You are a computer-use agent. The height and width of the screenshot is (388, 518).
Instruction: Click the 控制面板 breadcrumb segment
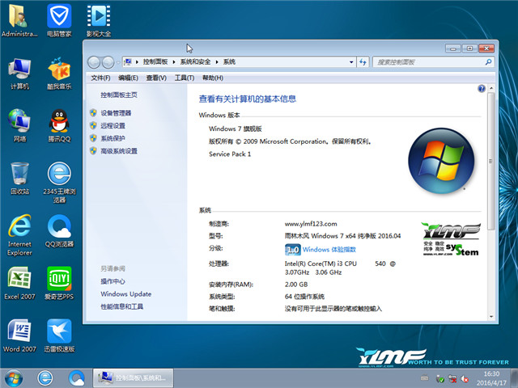click(155, 62)
